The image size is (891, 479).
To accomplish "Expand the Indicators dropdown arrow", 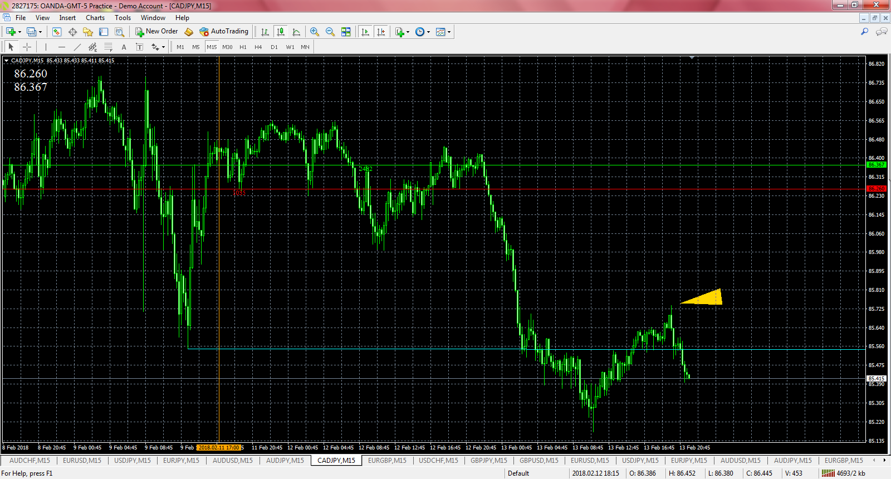I will pyautogui.click(x=408, y=32).
